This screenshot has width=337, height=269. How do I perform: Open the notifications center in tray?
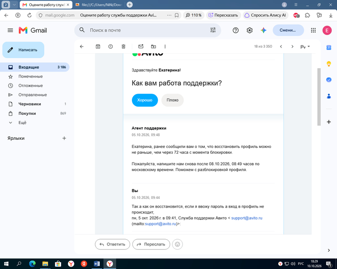point(329,264)
